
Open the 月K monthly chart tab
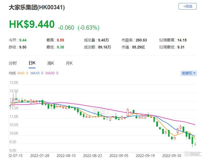click(69, 63)
